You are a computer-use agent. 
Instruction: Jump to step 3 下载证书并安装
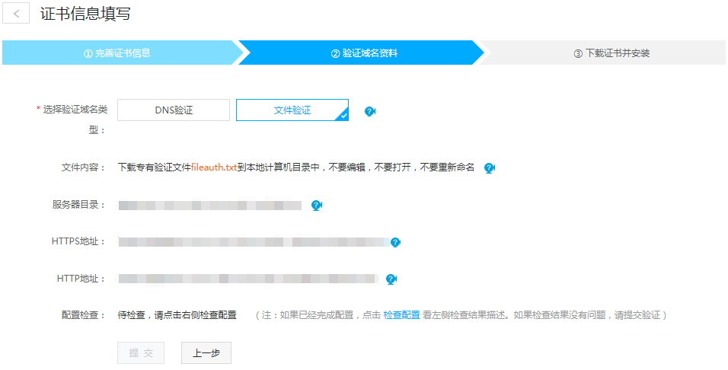(611, 53)
